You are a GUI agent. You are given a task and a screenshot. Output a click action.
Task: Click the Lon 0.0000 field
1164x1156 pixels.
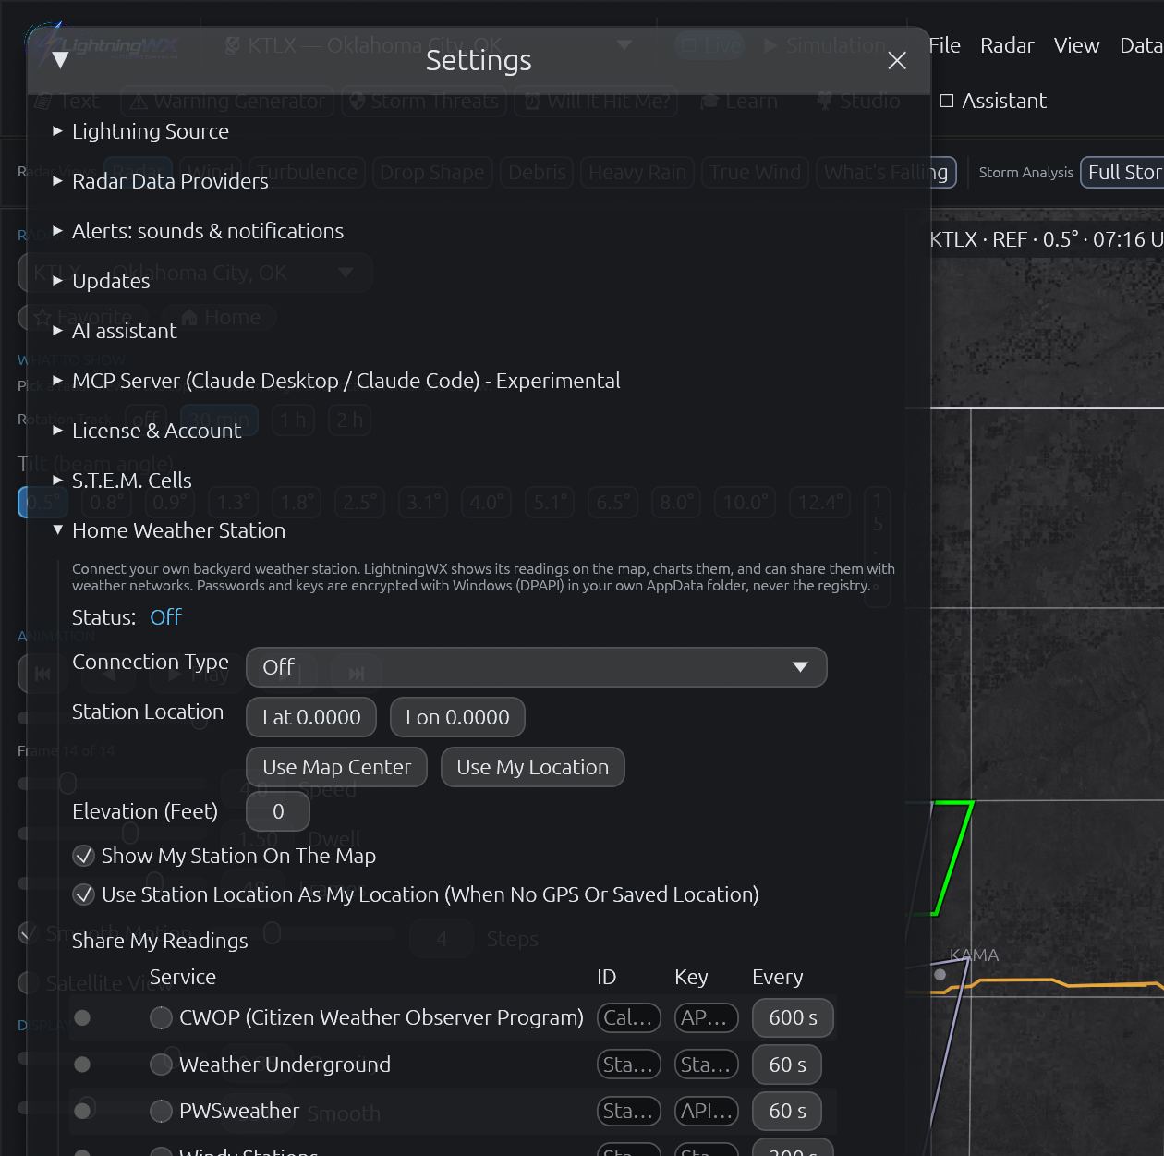click(457, 717)
